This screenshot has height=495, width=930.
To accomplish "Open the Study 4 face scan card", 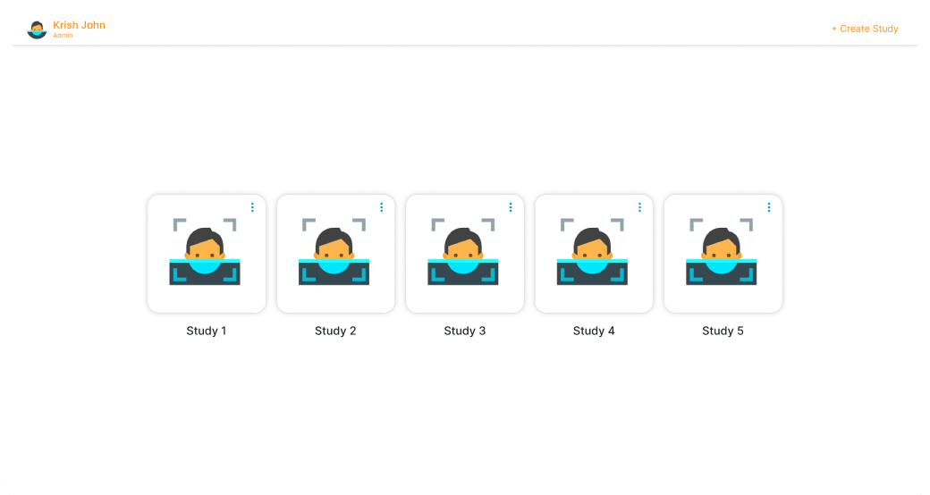I will pos(594,254).
